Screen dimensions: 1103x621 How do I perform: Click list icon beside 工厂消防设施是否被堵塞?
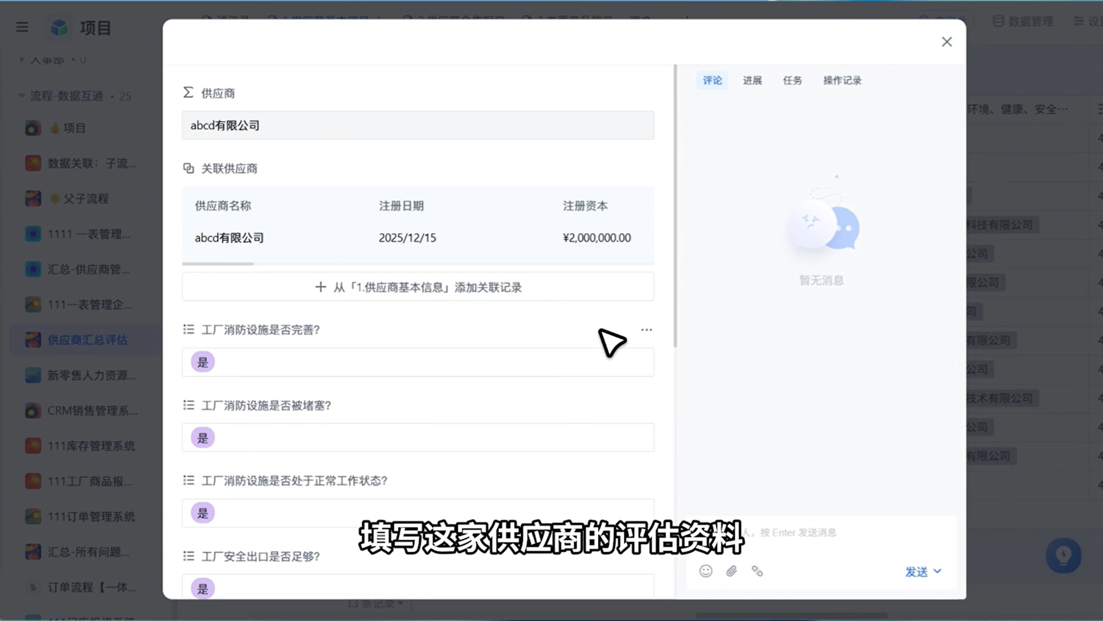click(188, 405)
